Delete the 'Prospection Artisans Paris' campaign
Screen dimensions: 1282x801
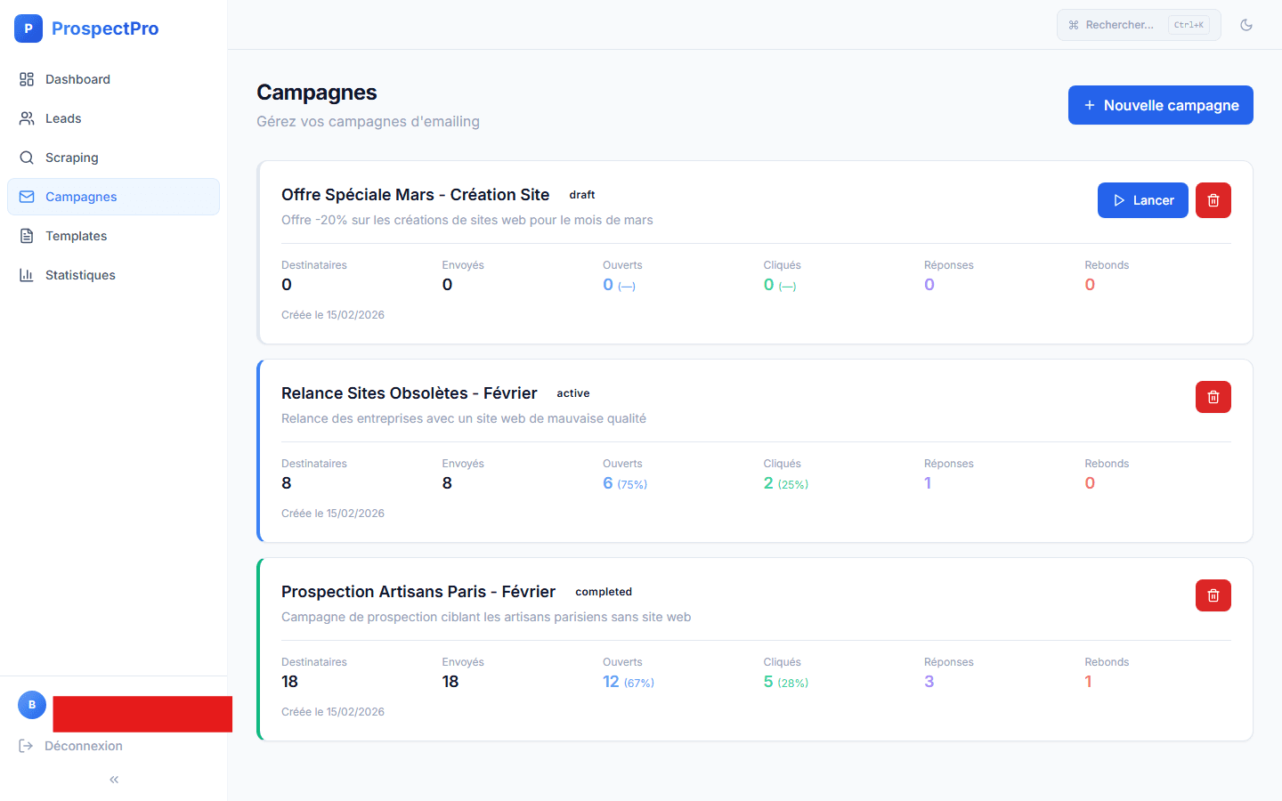coord(1213,595)
